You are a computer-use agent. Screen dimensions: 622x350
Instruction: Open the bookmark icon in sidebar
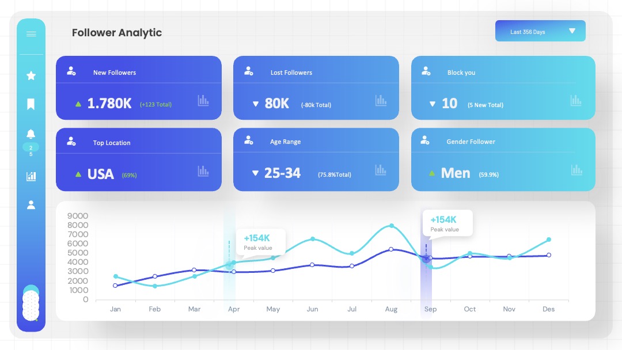[31, 104]
